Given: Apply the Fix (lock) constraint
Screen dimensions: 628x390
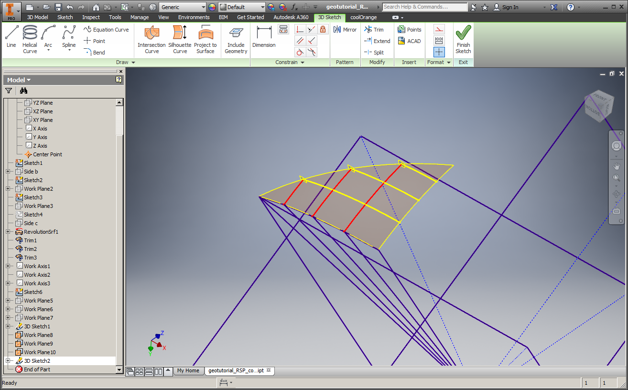Looking at the screenshot, I should click(x=323, y=29).
